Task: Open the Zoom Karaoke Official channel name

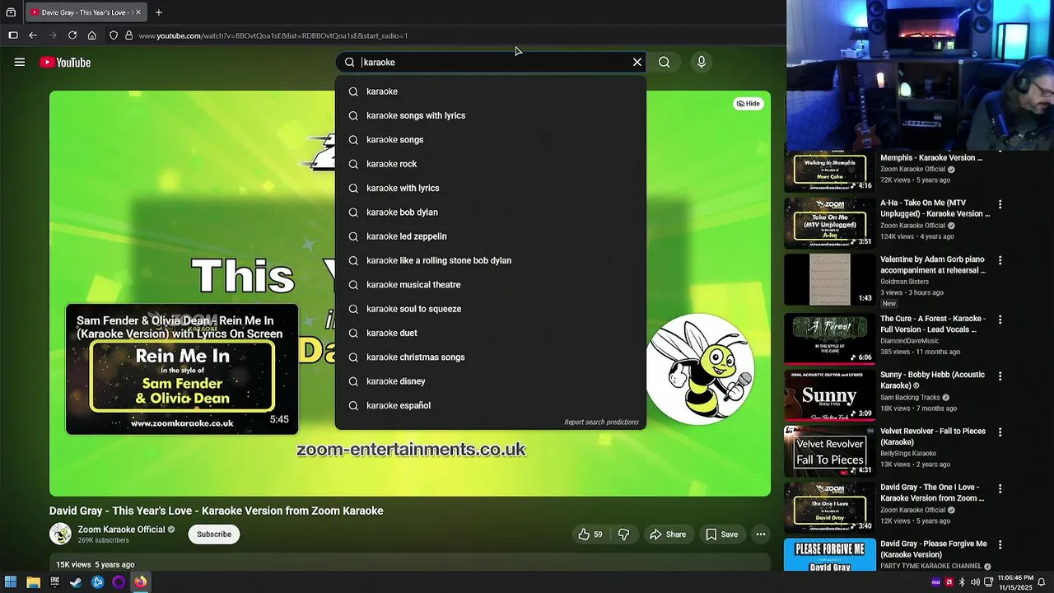Action: point(122,530)
